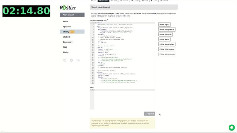Click Přidat Nginx button
This screenshot has width=237, height=133.
coord(165,24)
